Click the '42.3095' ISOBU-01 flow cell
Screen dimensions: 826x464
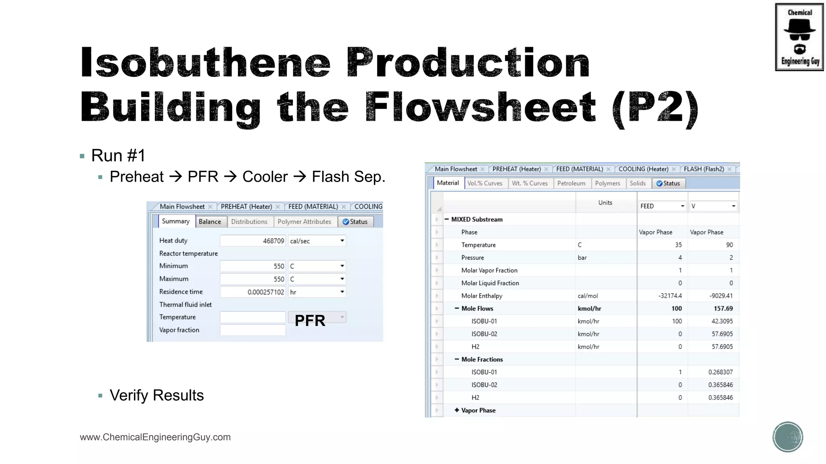pyautogui.click(x=713, y=321)
